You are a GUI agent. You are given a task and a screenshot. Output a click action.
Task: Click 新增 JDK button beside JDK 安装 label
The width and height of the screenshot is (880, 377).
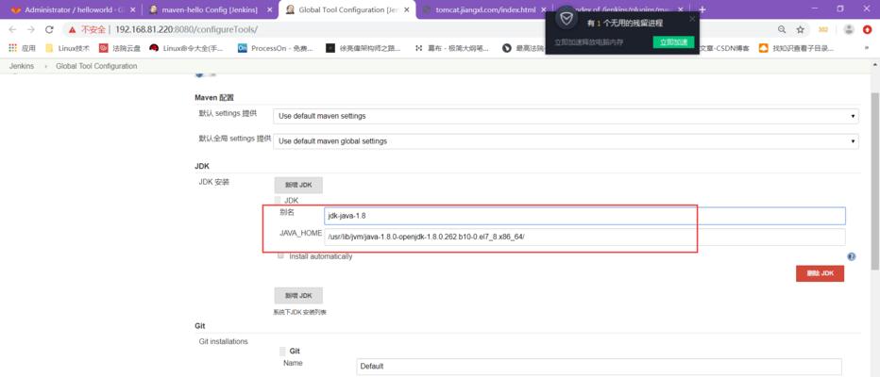298,185
